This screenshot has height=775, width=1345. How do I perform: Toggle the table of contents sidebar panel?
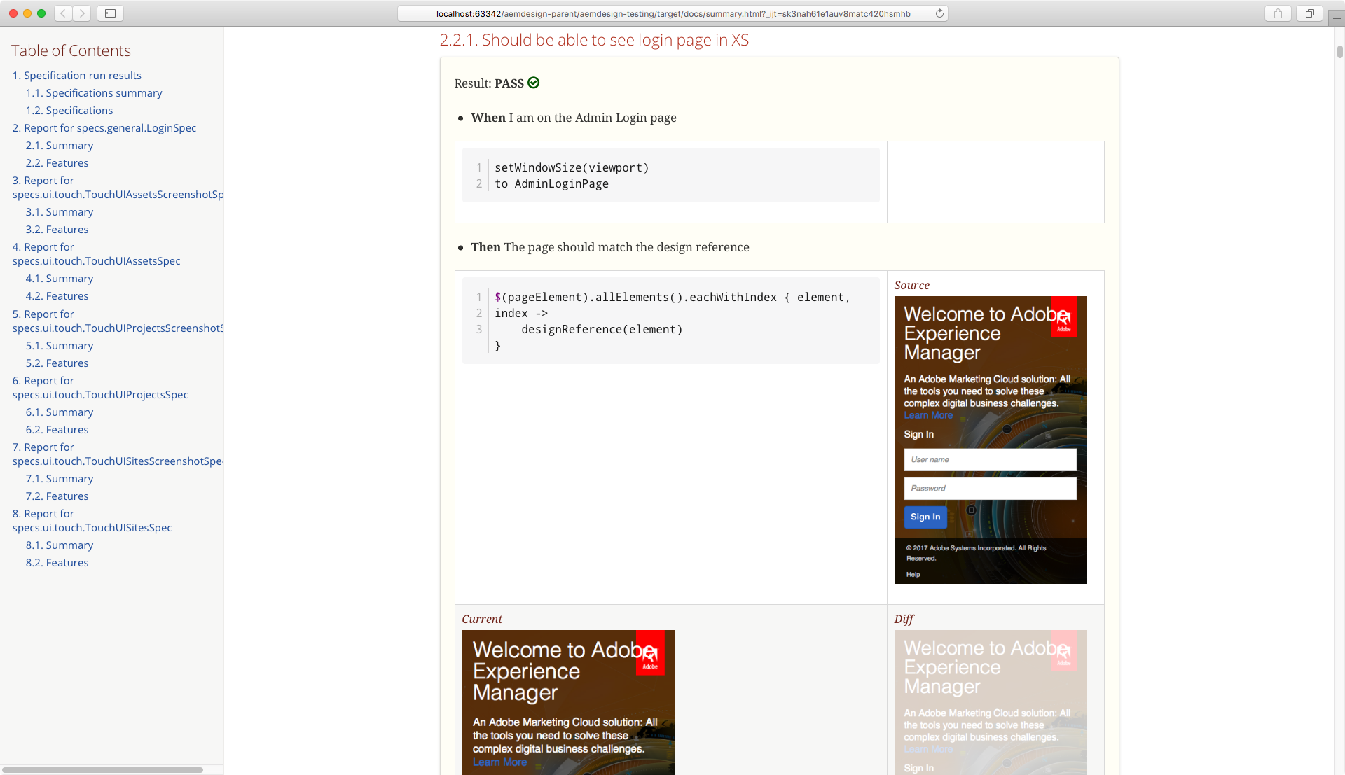(111, 13)
